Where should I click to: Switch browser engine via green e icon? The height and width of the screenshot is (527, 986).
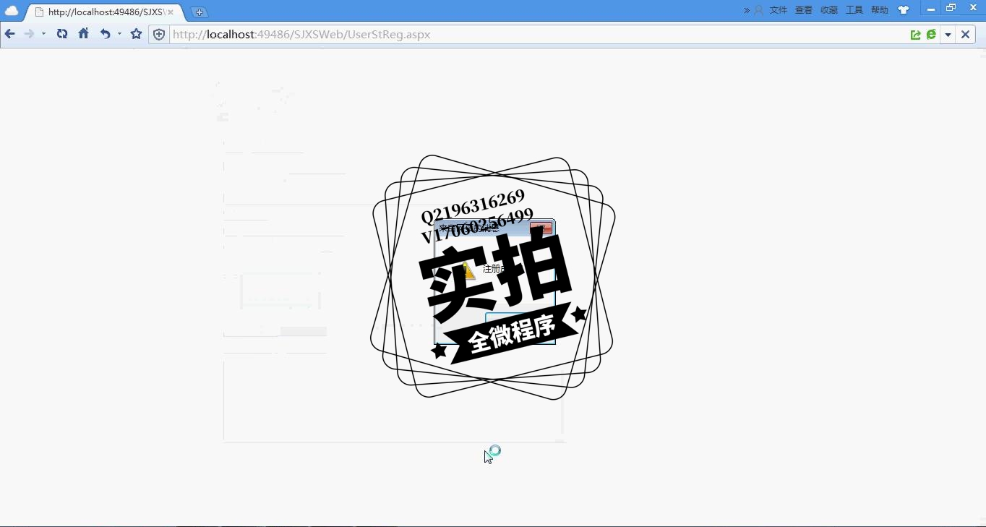coord(931,35)
